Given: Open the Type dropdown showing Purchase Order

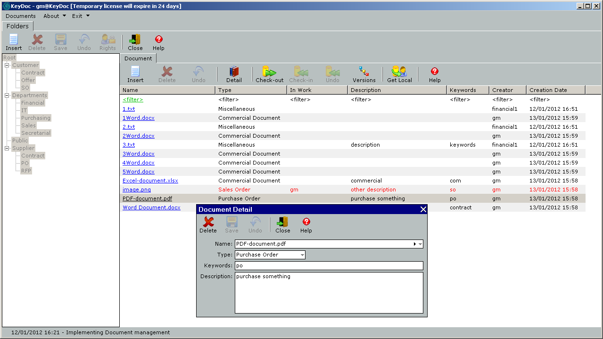Looking at the screenshot, I should 302,255.
